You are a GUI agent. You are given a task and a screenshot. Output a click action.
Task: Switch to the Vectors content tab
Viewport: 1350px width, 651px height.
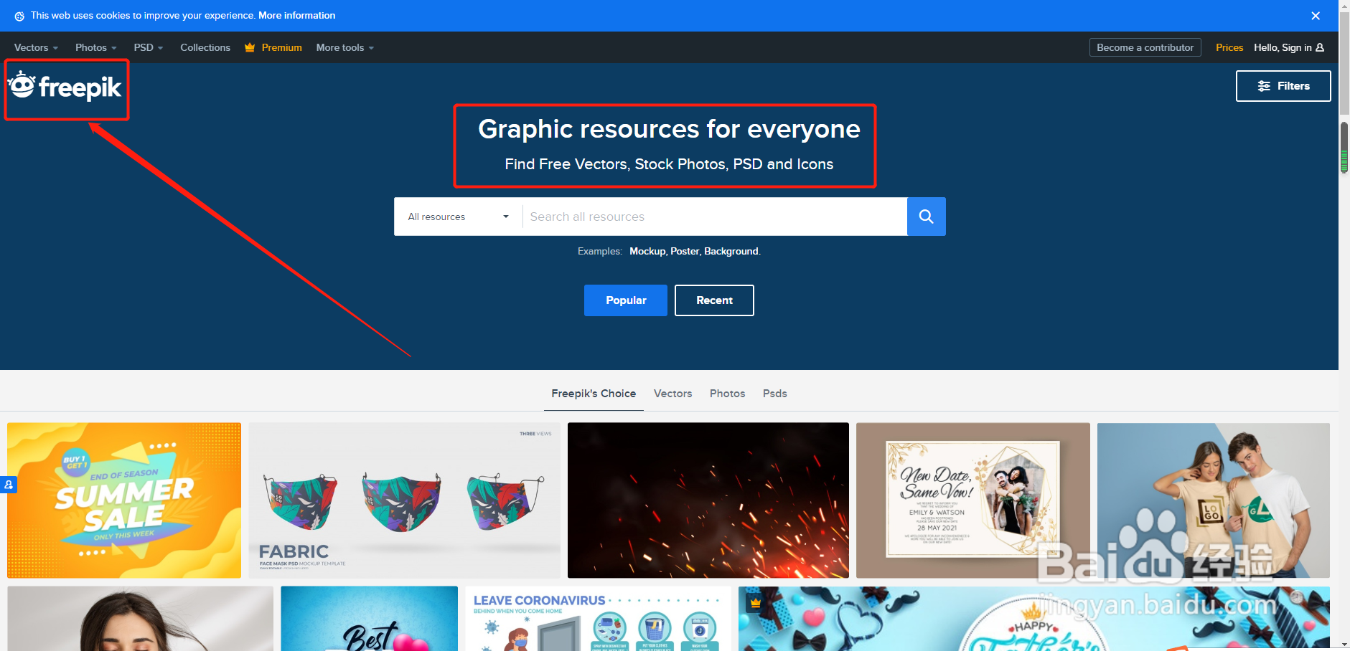click(x=672, y=394)
